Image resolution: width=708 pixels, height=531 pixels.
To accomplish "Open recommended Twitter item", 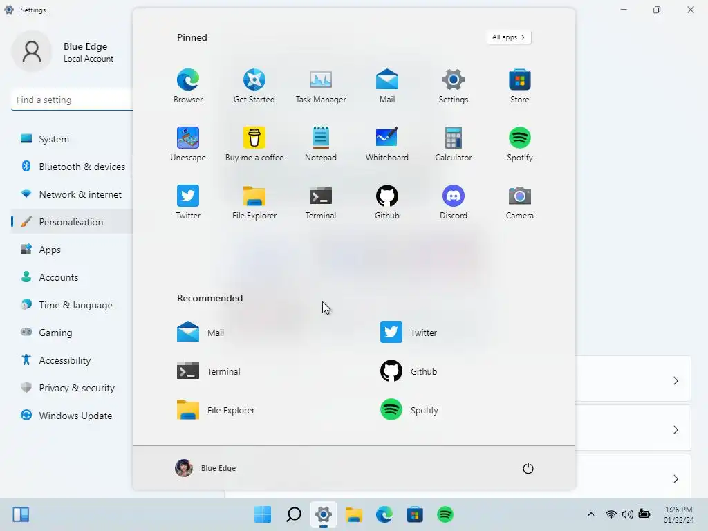I will [409, 333].
